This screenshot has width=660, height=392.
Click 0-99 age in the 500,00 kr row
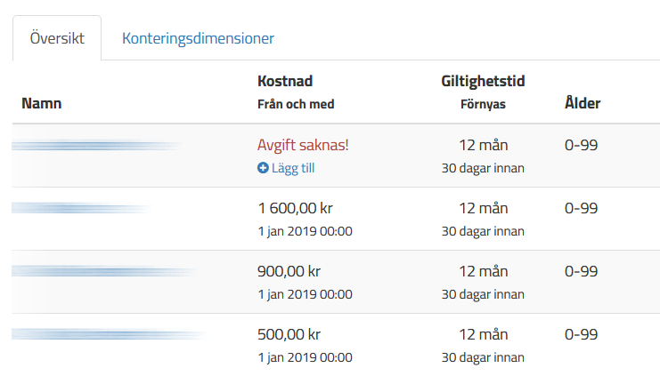pos(582,334)
